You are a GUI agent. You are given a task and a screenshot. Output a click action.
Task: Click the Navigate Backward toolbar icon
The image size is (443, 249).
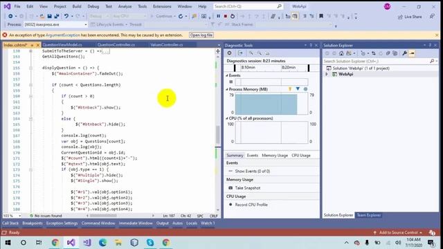[10, 17]
